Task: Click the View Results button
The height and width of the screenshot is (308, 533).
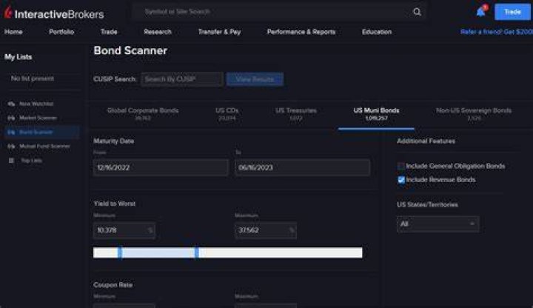Action: click(x=255, y=79)
